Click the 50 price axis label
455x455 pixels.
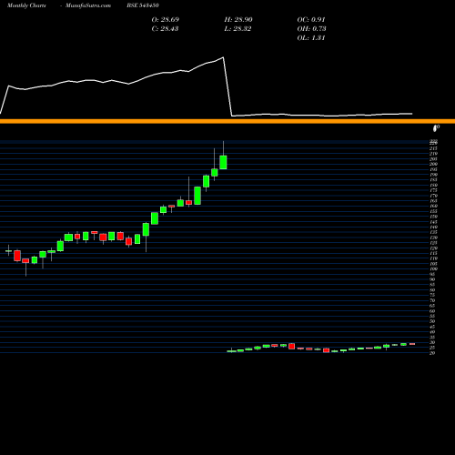(432, 321)
